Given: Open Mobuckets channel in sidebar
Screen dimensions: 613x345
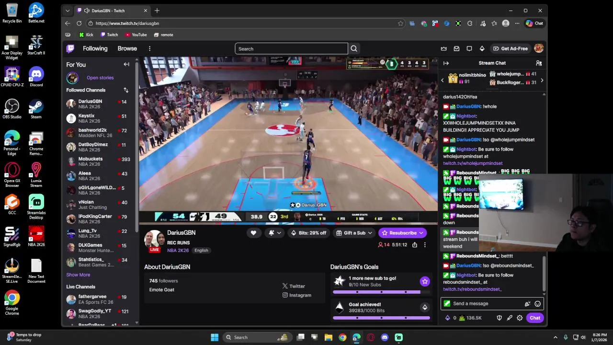Looking at the screenshot, I should pyautogui.click(x=101, y=161).
